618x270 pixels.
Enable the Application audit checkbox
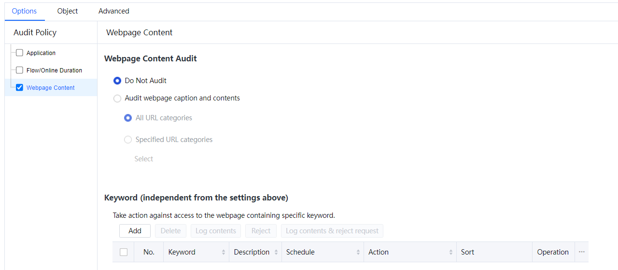point(20,53)
